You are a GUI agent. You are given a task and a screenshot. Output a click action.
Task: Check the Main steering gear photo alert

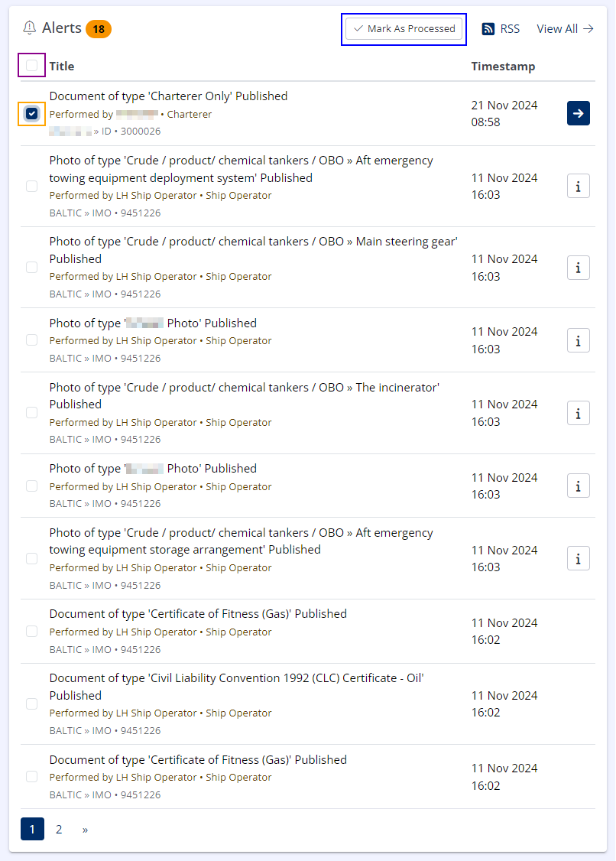click(x=31, y=267)
